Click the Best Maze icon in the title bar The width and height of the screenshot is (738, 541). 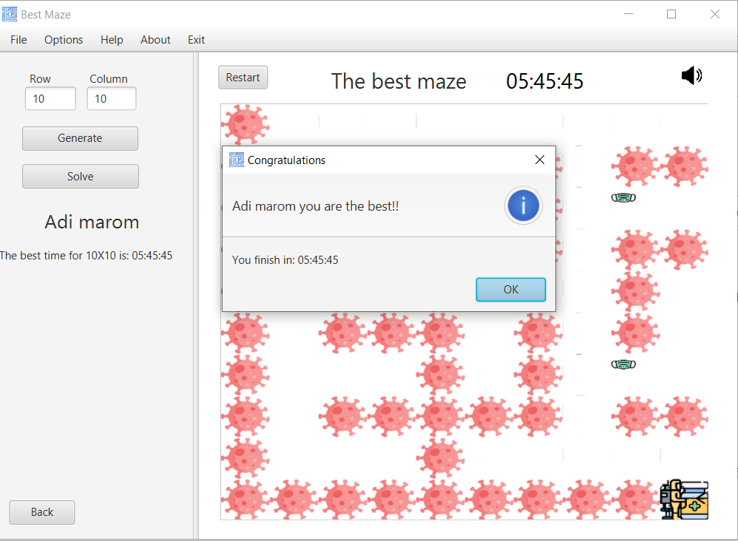(x=10, y=13)
